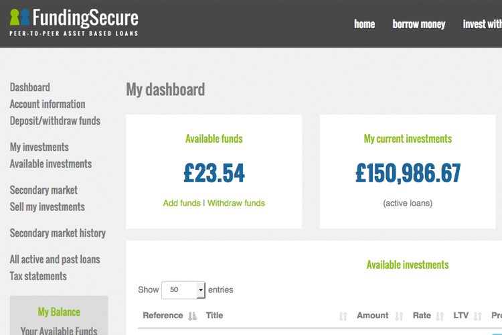
Task: Open Secondary market from sidebar
Action: pyautogui.click(x=44, y=190)
